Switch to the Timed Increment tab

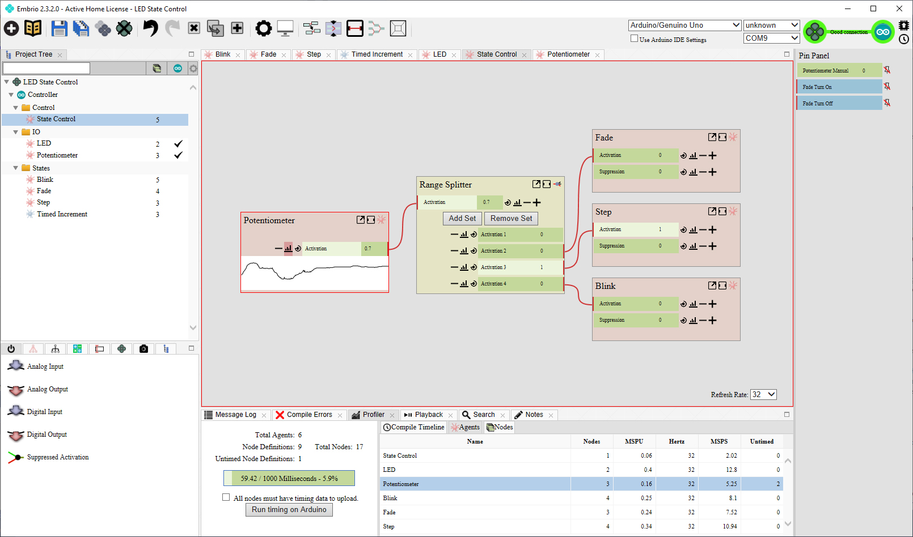click(377, 54)
